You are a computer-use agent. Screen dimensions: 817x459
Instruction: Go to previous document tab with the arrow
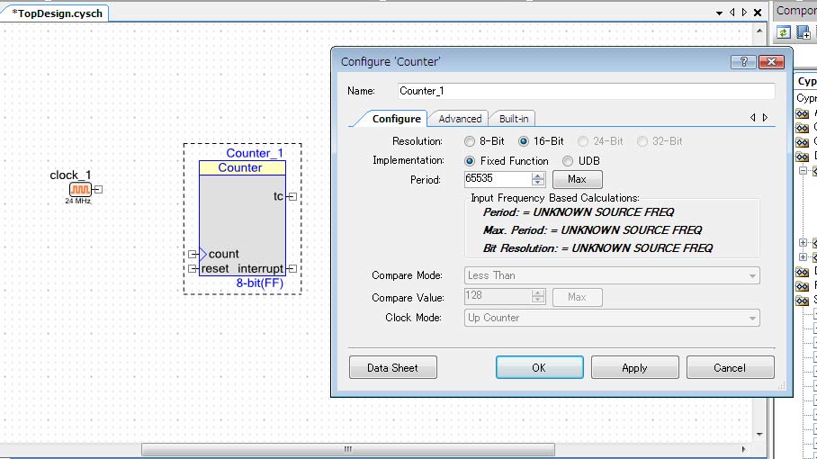732,12
